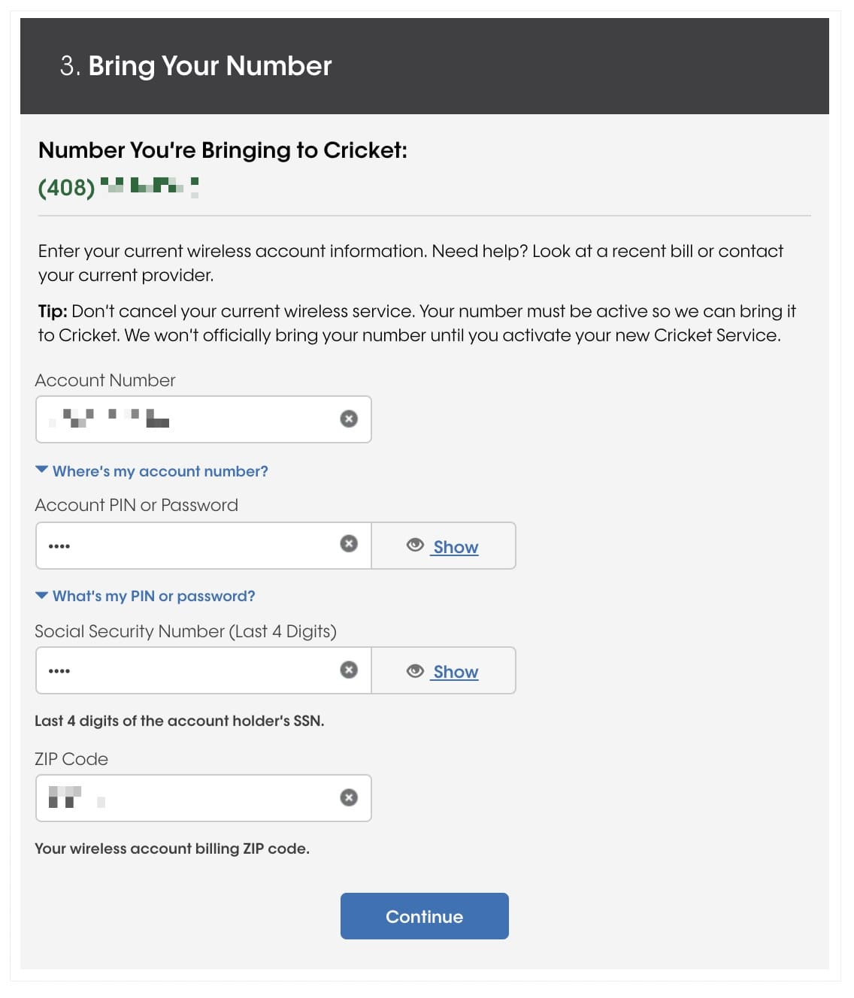Expand "Where's my account number?" help
The height and width of the screenshot is (998, 854).
[x=160, y=471]
